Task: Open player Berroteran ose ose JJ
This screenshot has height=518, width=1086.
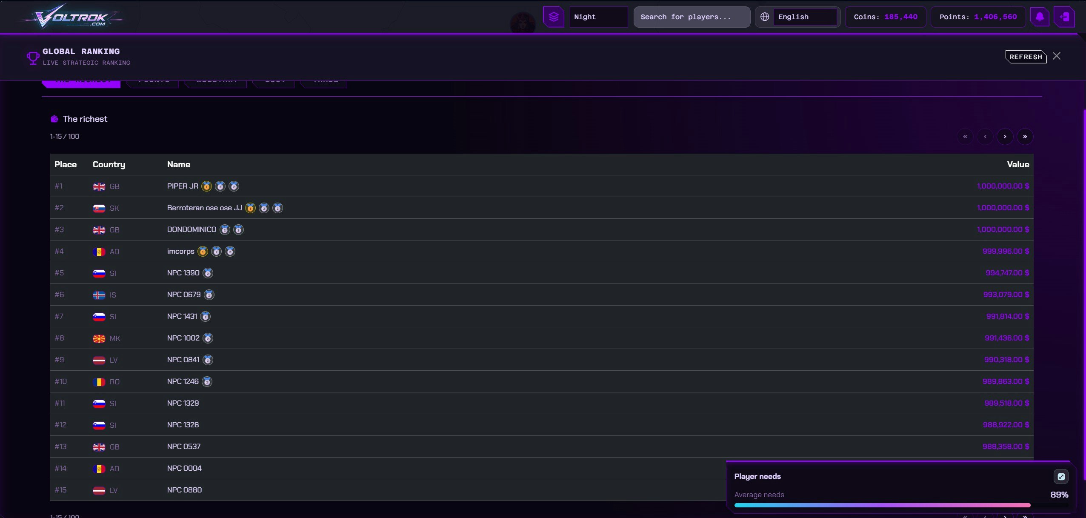Action: (204, 208)
